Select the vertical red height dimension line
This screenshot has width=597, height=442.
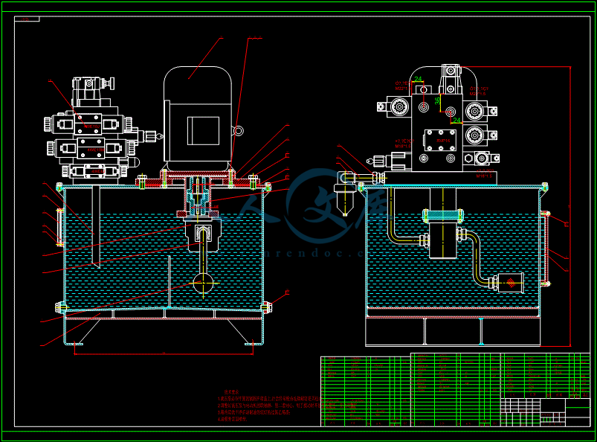pyautogui.click(x=569, y=207)
